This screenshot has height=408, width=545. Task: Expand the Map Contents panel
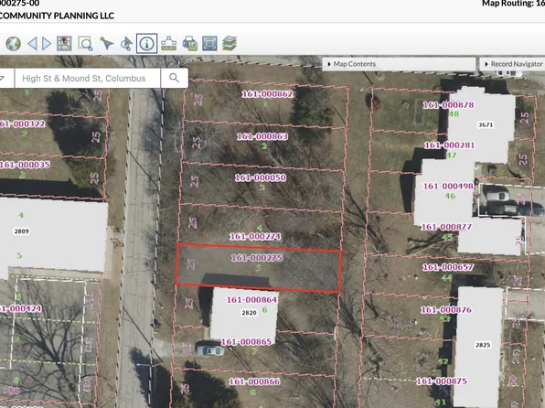point(399,64)
